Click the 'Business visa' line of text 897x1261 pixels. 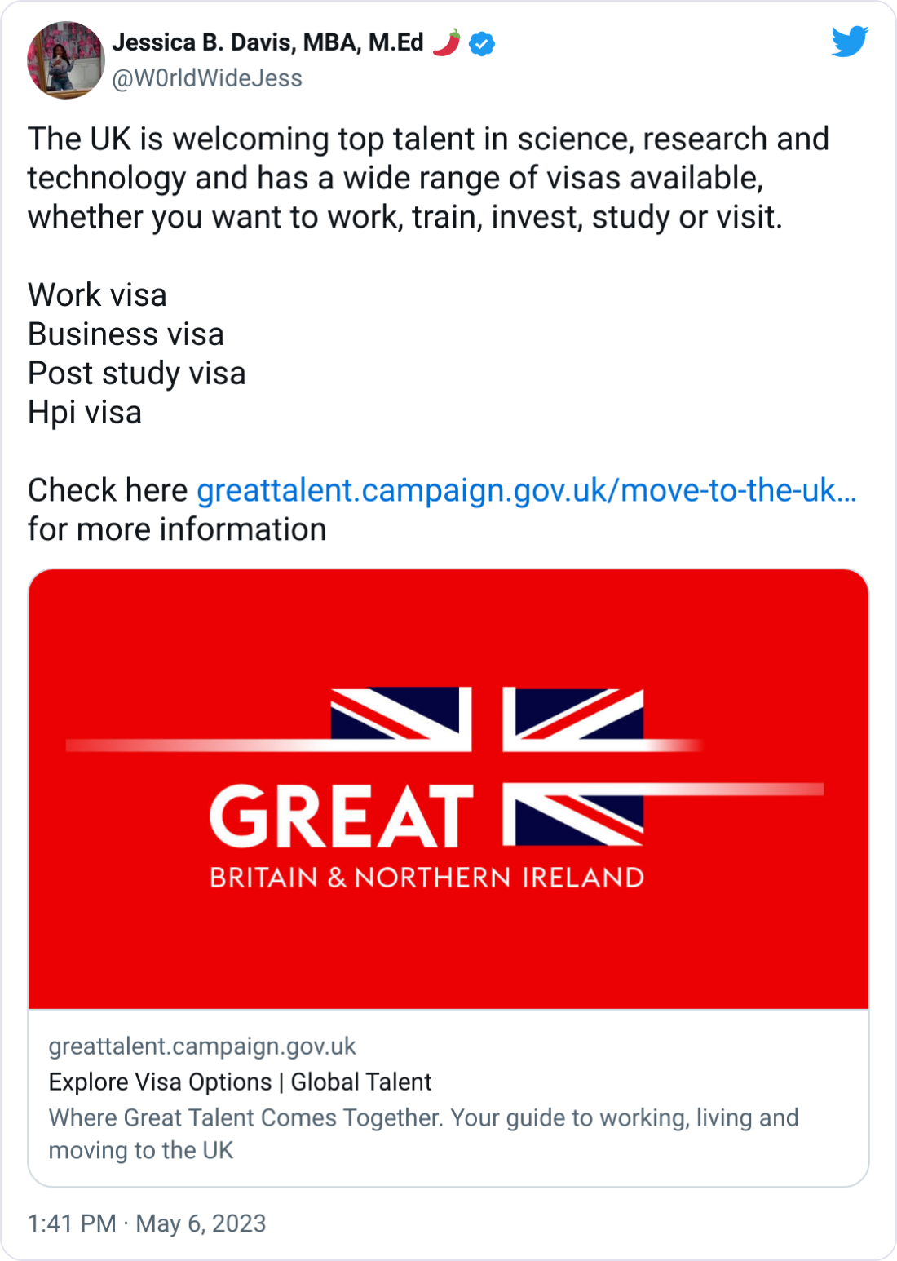tap(126, 334)
